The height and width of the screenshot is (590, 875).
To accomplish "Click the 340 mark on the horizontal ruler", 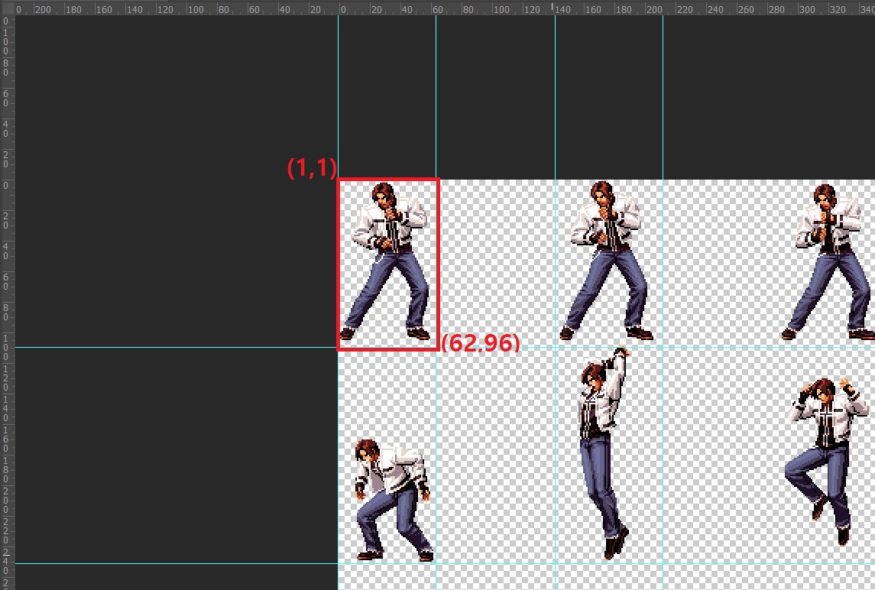I will 867,9.
